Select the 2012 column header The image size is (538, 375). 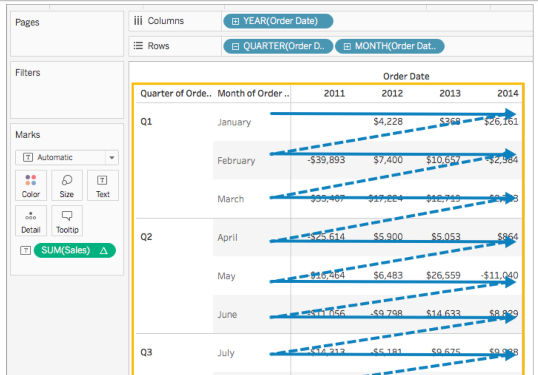click(x=392, y=93)
